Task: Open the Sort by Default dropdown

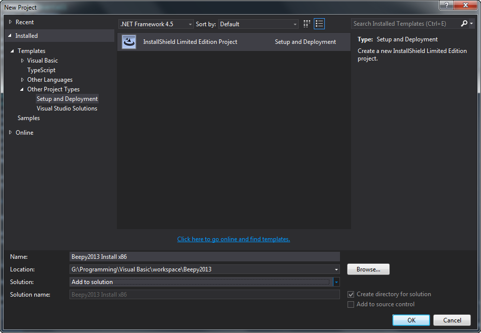Action: (258, 24)
